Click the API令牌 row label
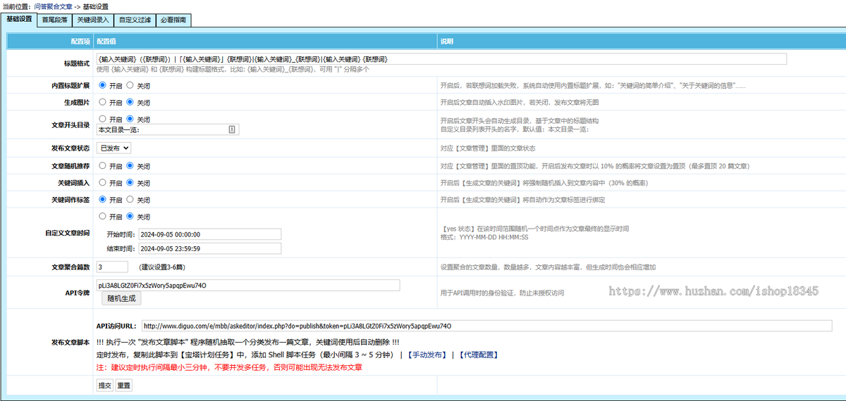This screenshot has width=846, height=401. [x=76, y=292]
